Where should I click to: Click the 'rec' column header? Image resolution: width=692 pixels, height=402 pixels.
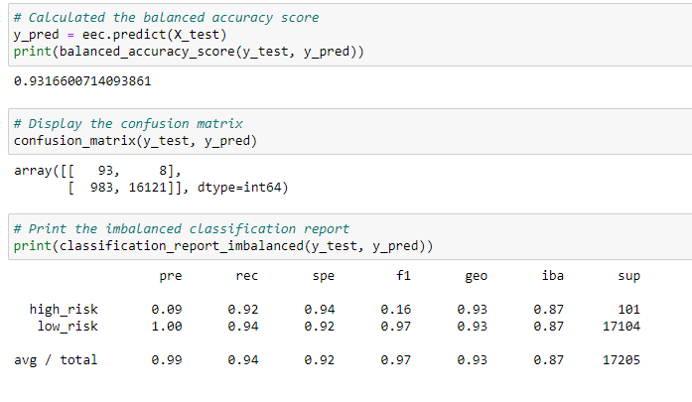click(246, 276)
